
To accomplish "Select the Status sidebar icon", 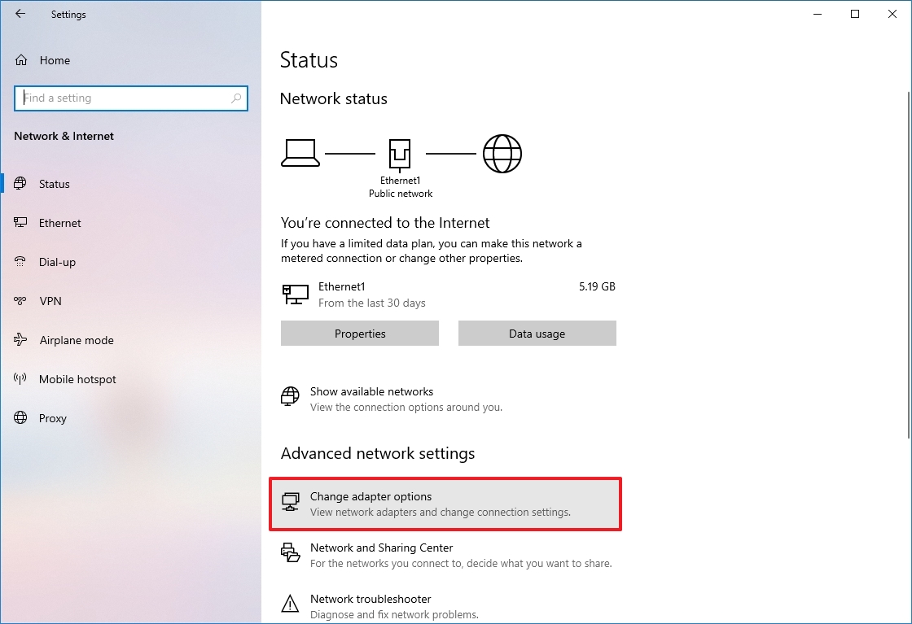I will click(20, 183).
